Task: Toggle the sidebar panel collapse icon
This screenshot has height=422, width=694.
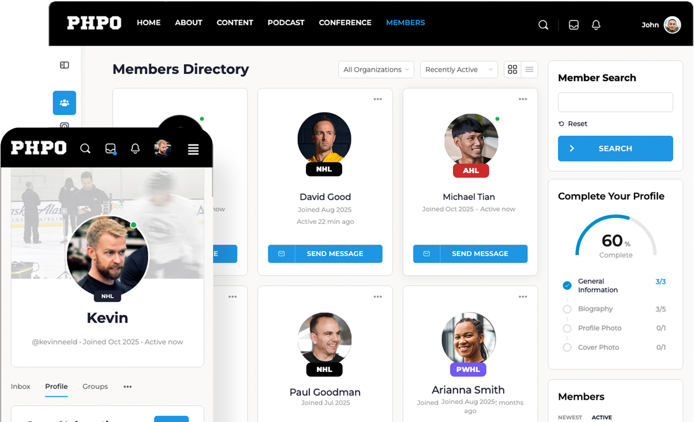Action: click(x=65, y=65)
